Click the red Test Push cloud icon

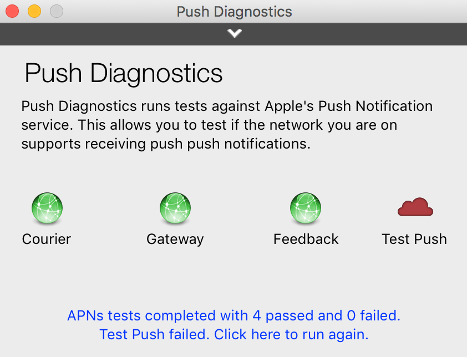[x=415, y=207]
